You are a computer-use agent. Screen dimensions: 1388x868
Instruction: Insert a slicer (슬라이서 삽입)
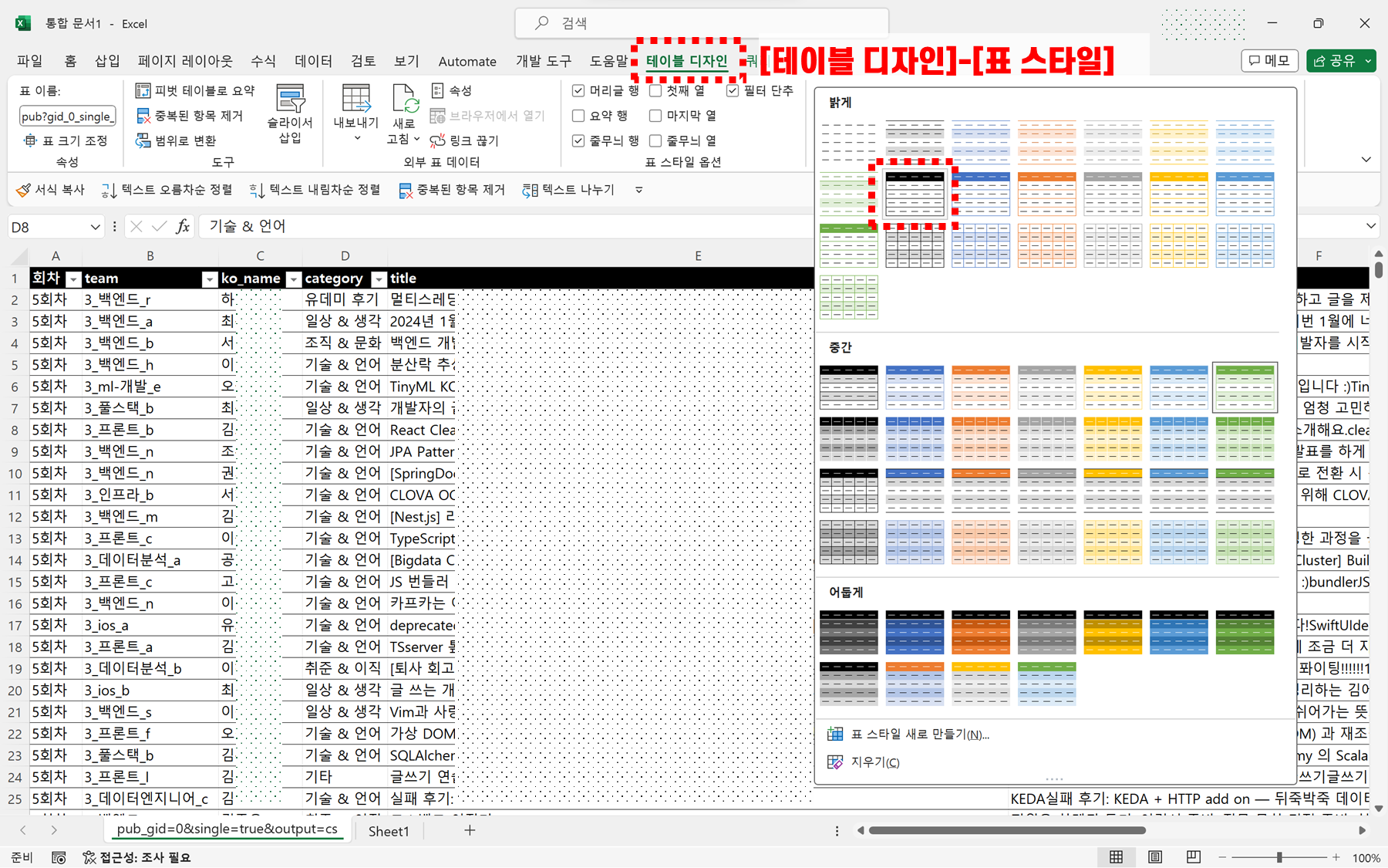(290, 114)
